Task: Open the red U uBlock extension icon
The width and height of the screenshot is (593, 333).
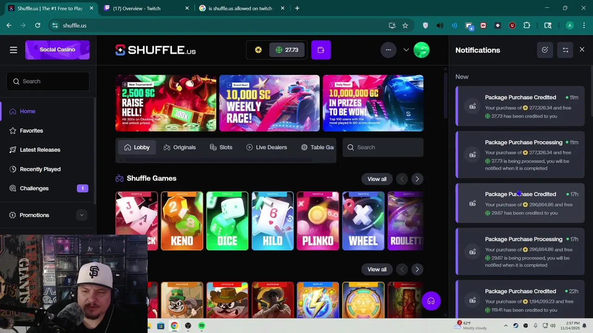Action: pyautogui.click(x=512, y=25)
